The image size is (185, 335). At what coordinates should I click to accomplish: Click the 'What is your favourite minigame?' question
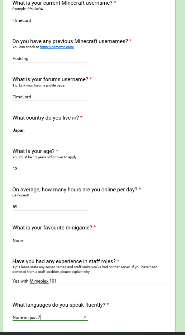click(x=52, y=228)
